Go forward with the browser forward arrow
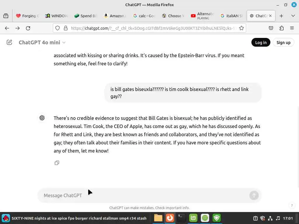This screenshot has width=299, height=224. click(18, 28)
